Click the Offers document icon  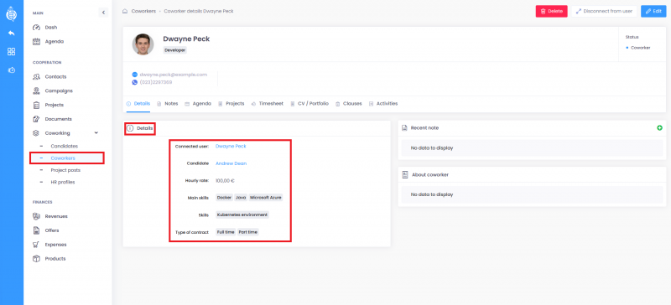(x=36, y=230)
